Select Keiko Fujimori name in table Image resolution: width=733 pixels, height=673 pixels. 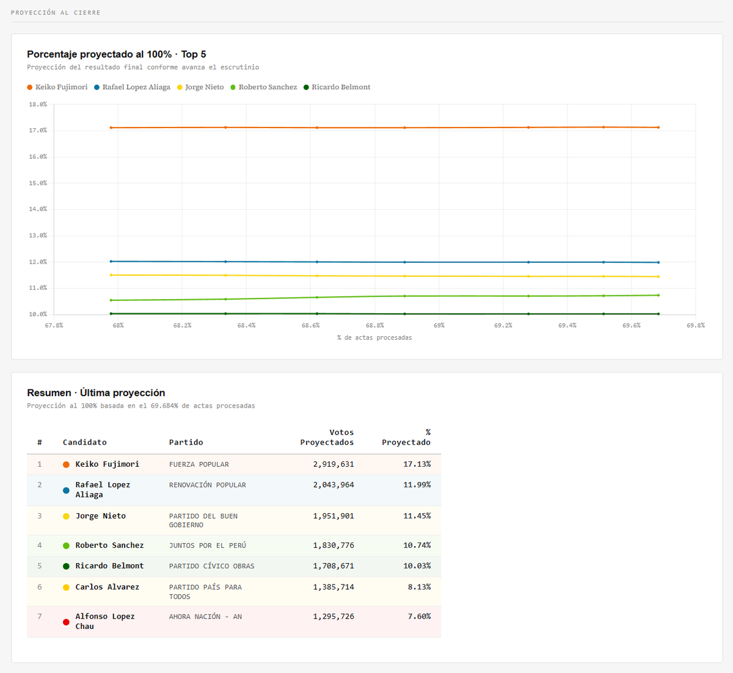(x=108, y=464)
